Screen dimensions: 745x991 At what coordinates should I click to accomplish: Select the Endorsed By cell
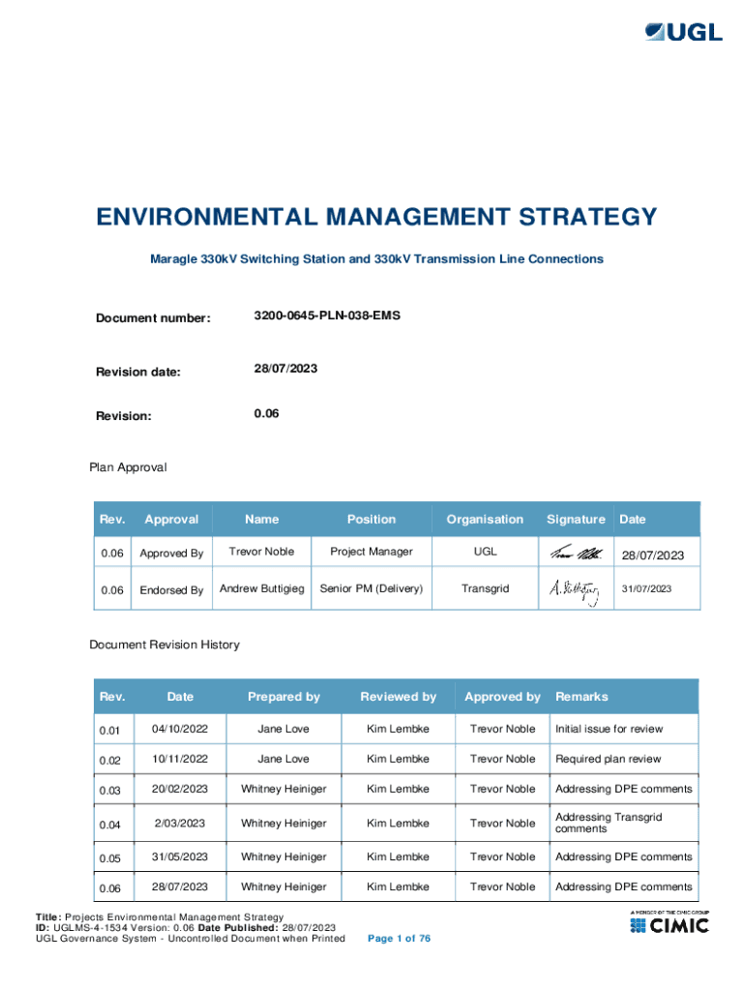(171, 590)
